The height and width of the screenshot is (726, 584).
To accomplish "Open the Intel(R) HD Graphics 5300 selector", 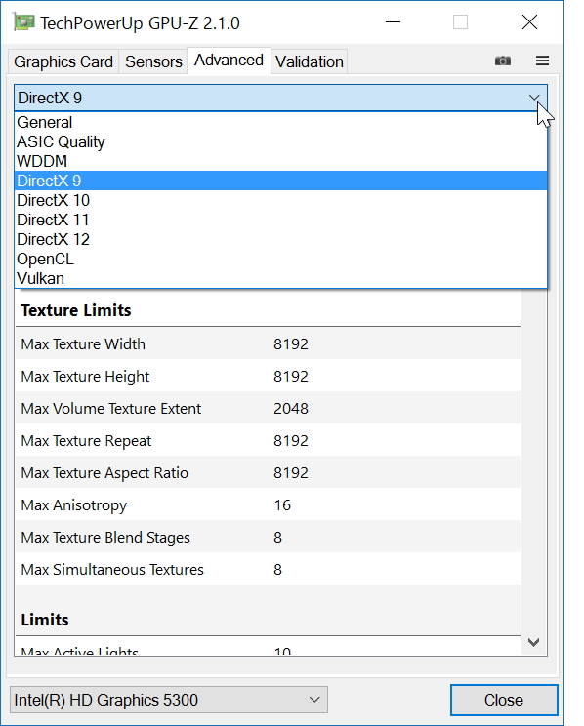I will point(169,700).
